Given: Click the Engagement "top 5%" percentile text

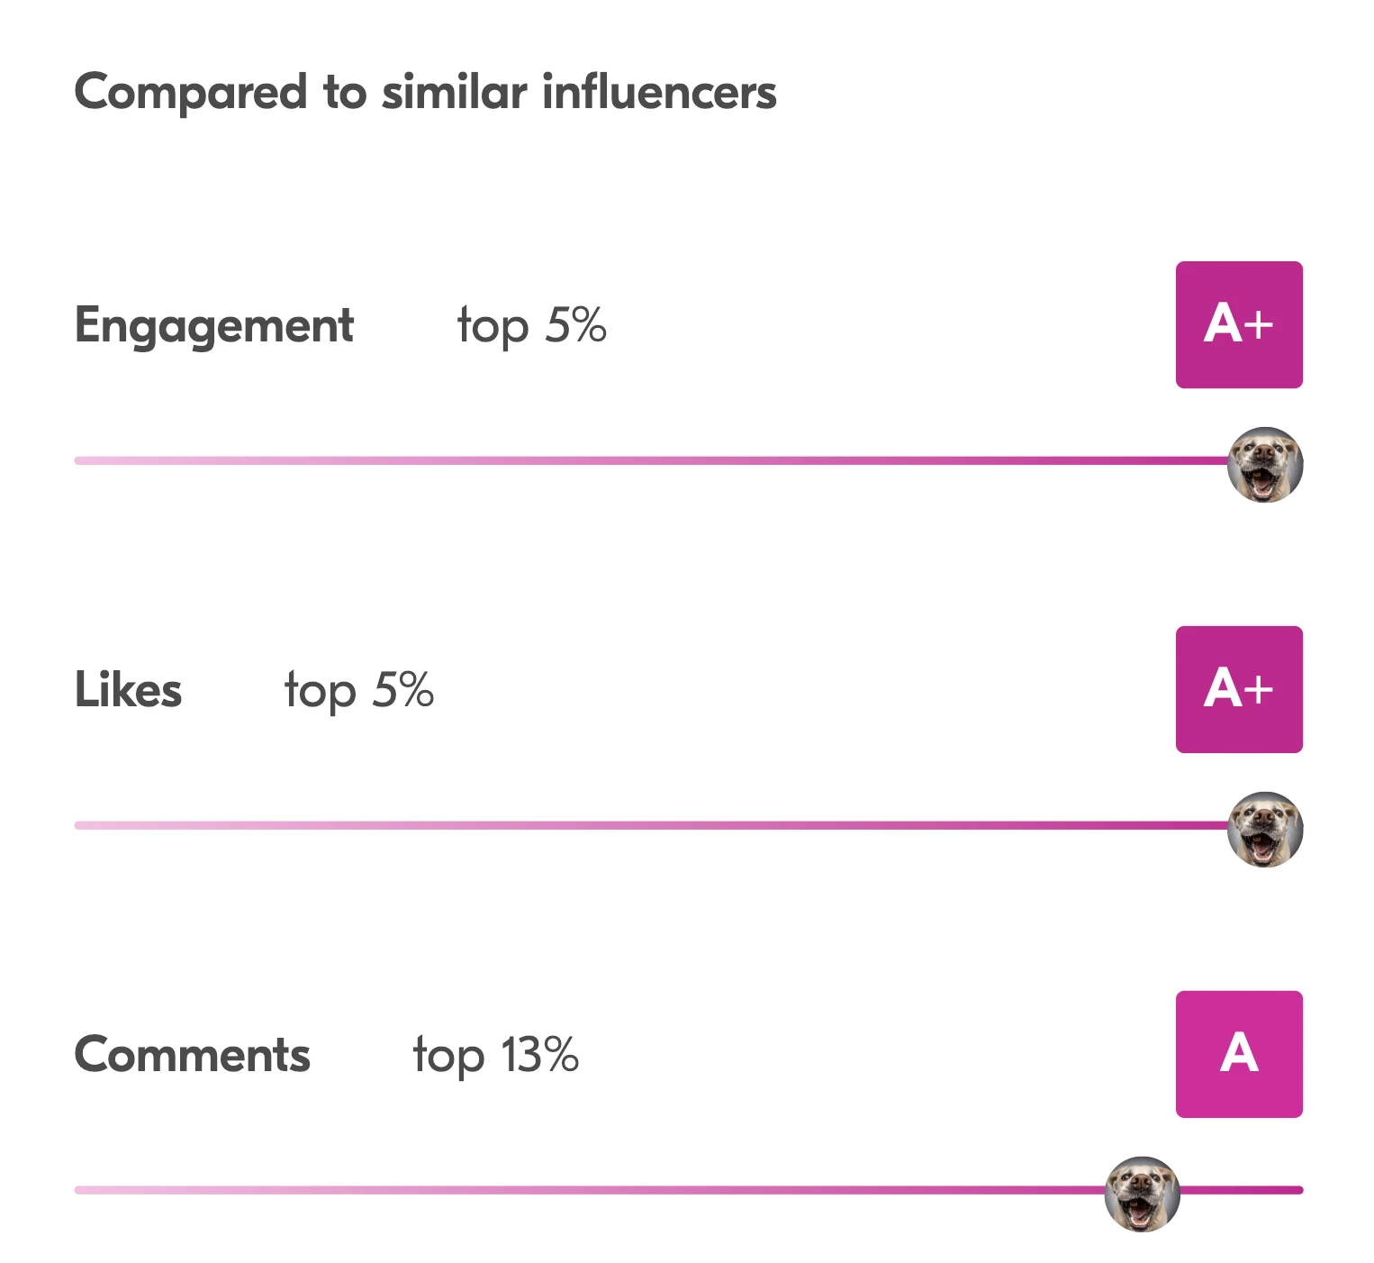Looking at the screenshot, I should click(532, 326).
